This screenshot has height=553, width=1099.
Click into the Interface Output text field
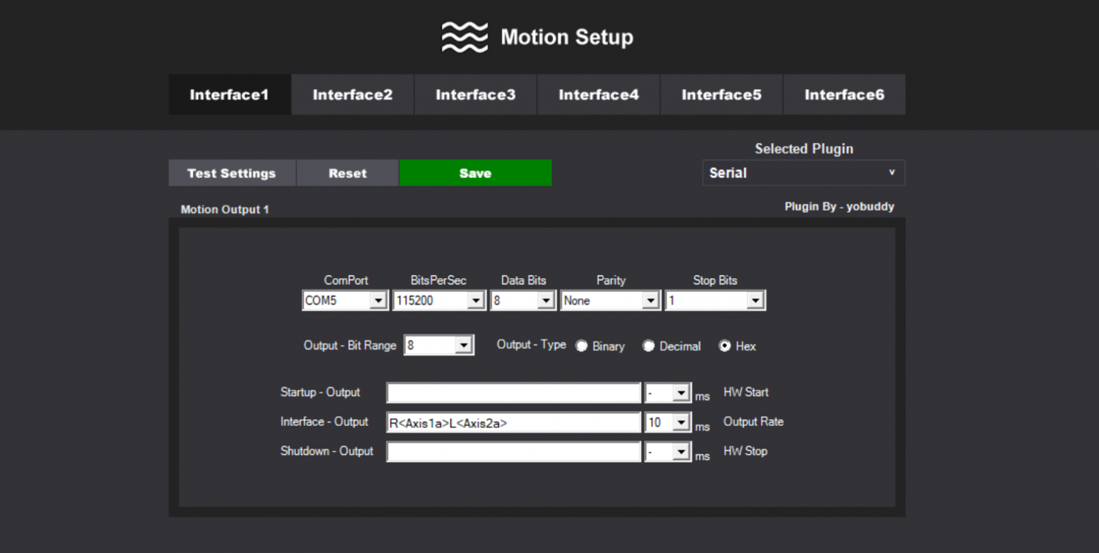coord(513,422)
